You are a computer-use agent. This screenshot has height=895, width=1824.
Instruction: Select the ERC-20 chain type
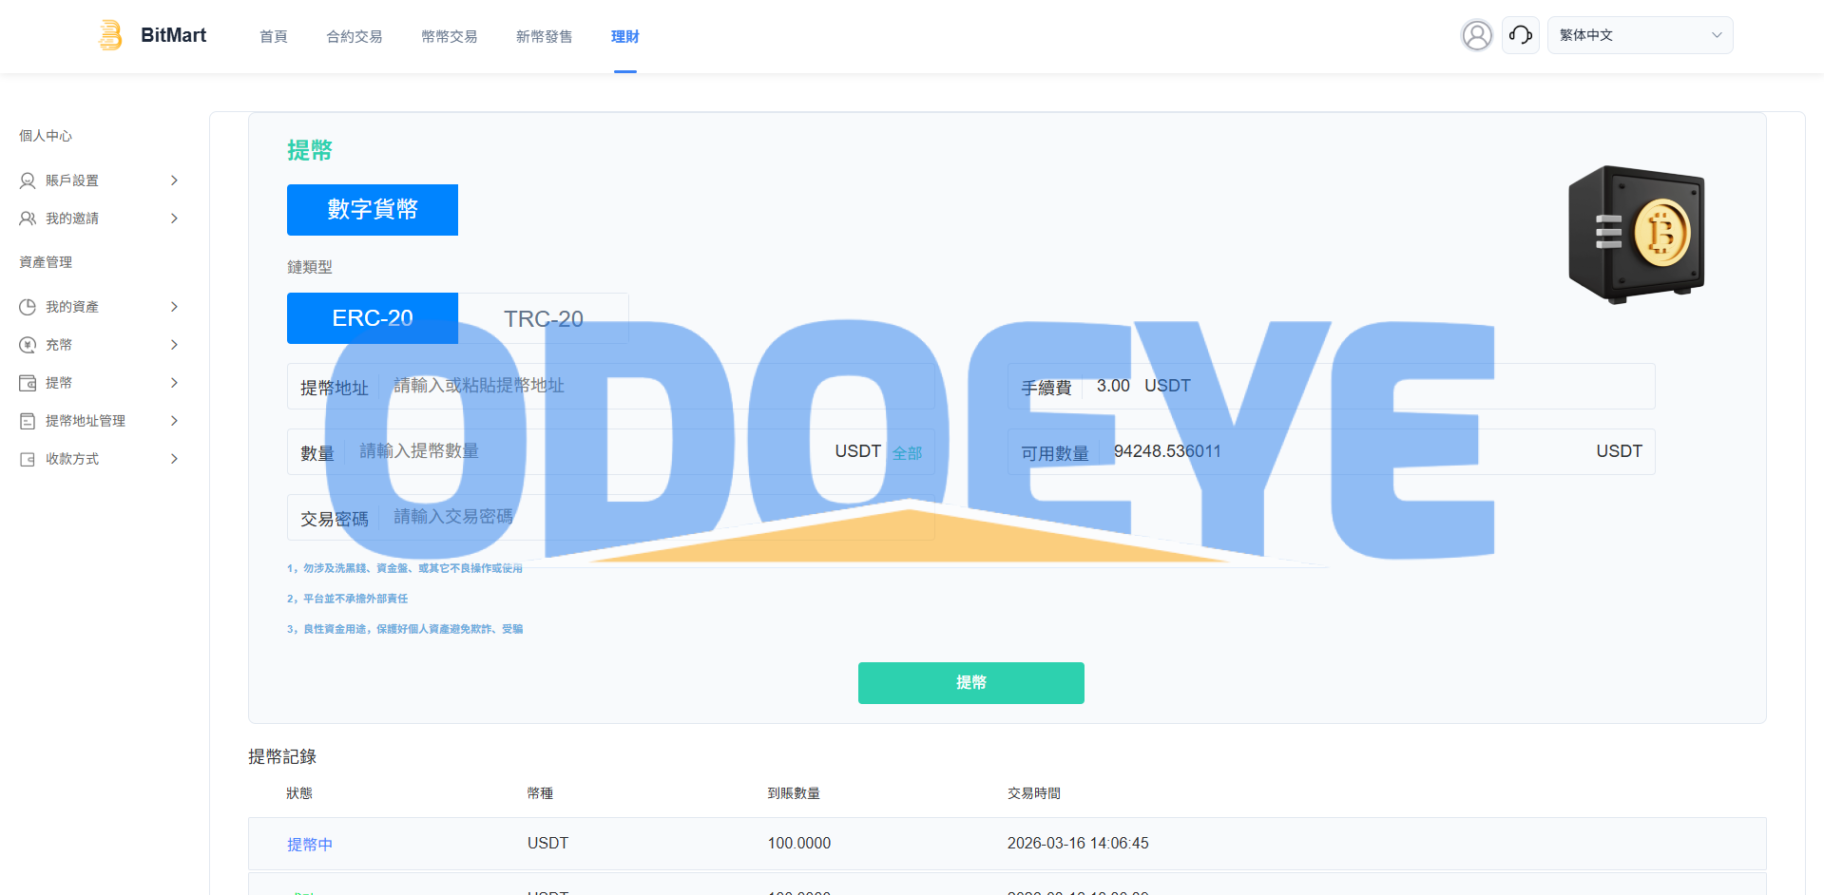click(x=372, y=318)
